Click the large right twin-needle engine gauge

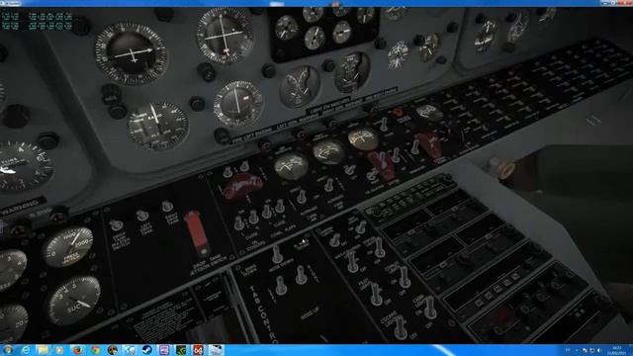tap(352, 72)
